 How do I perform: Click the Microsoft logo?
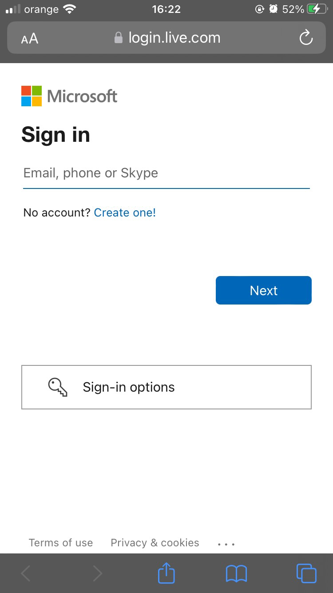pos(69,96)
